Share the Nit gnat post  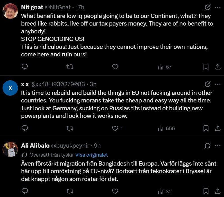click(218, 67)
